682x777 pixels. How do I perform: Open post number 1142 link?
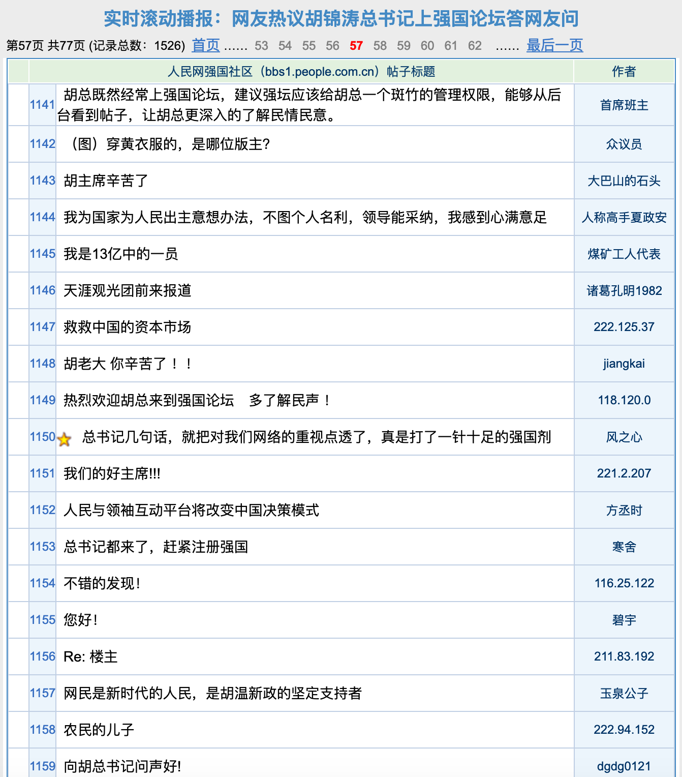[42, 144]
